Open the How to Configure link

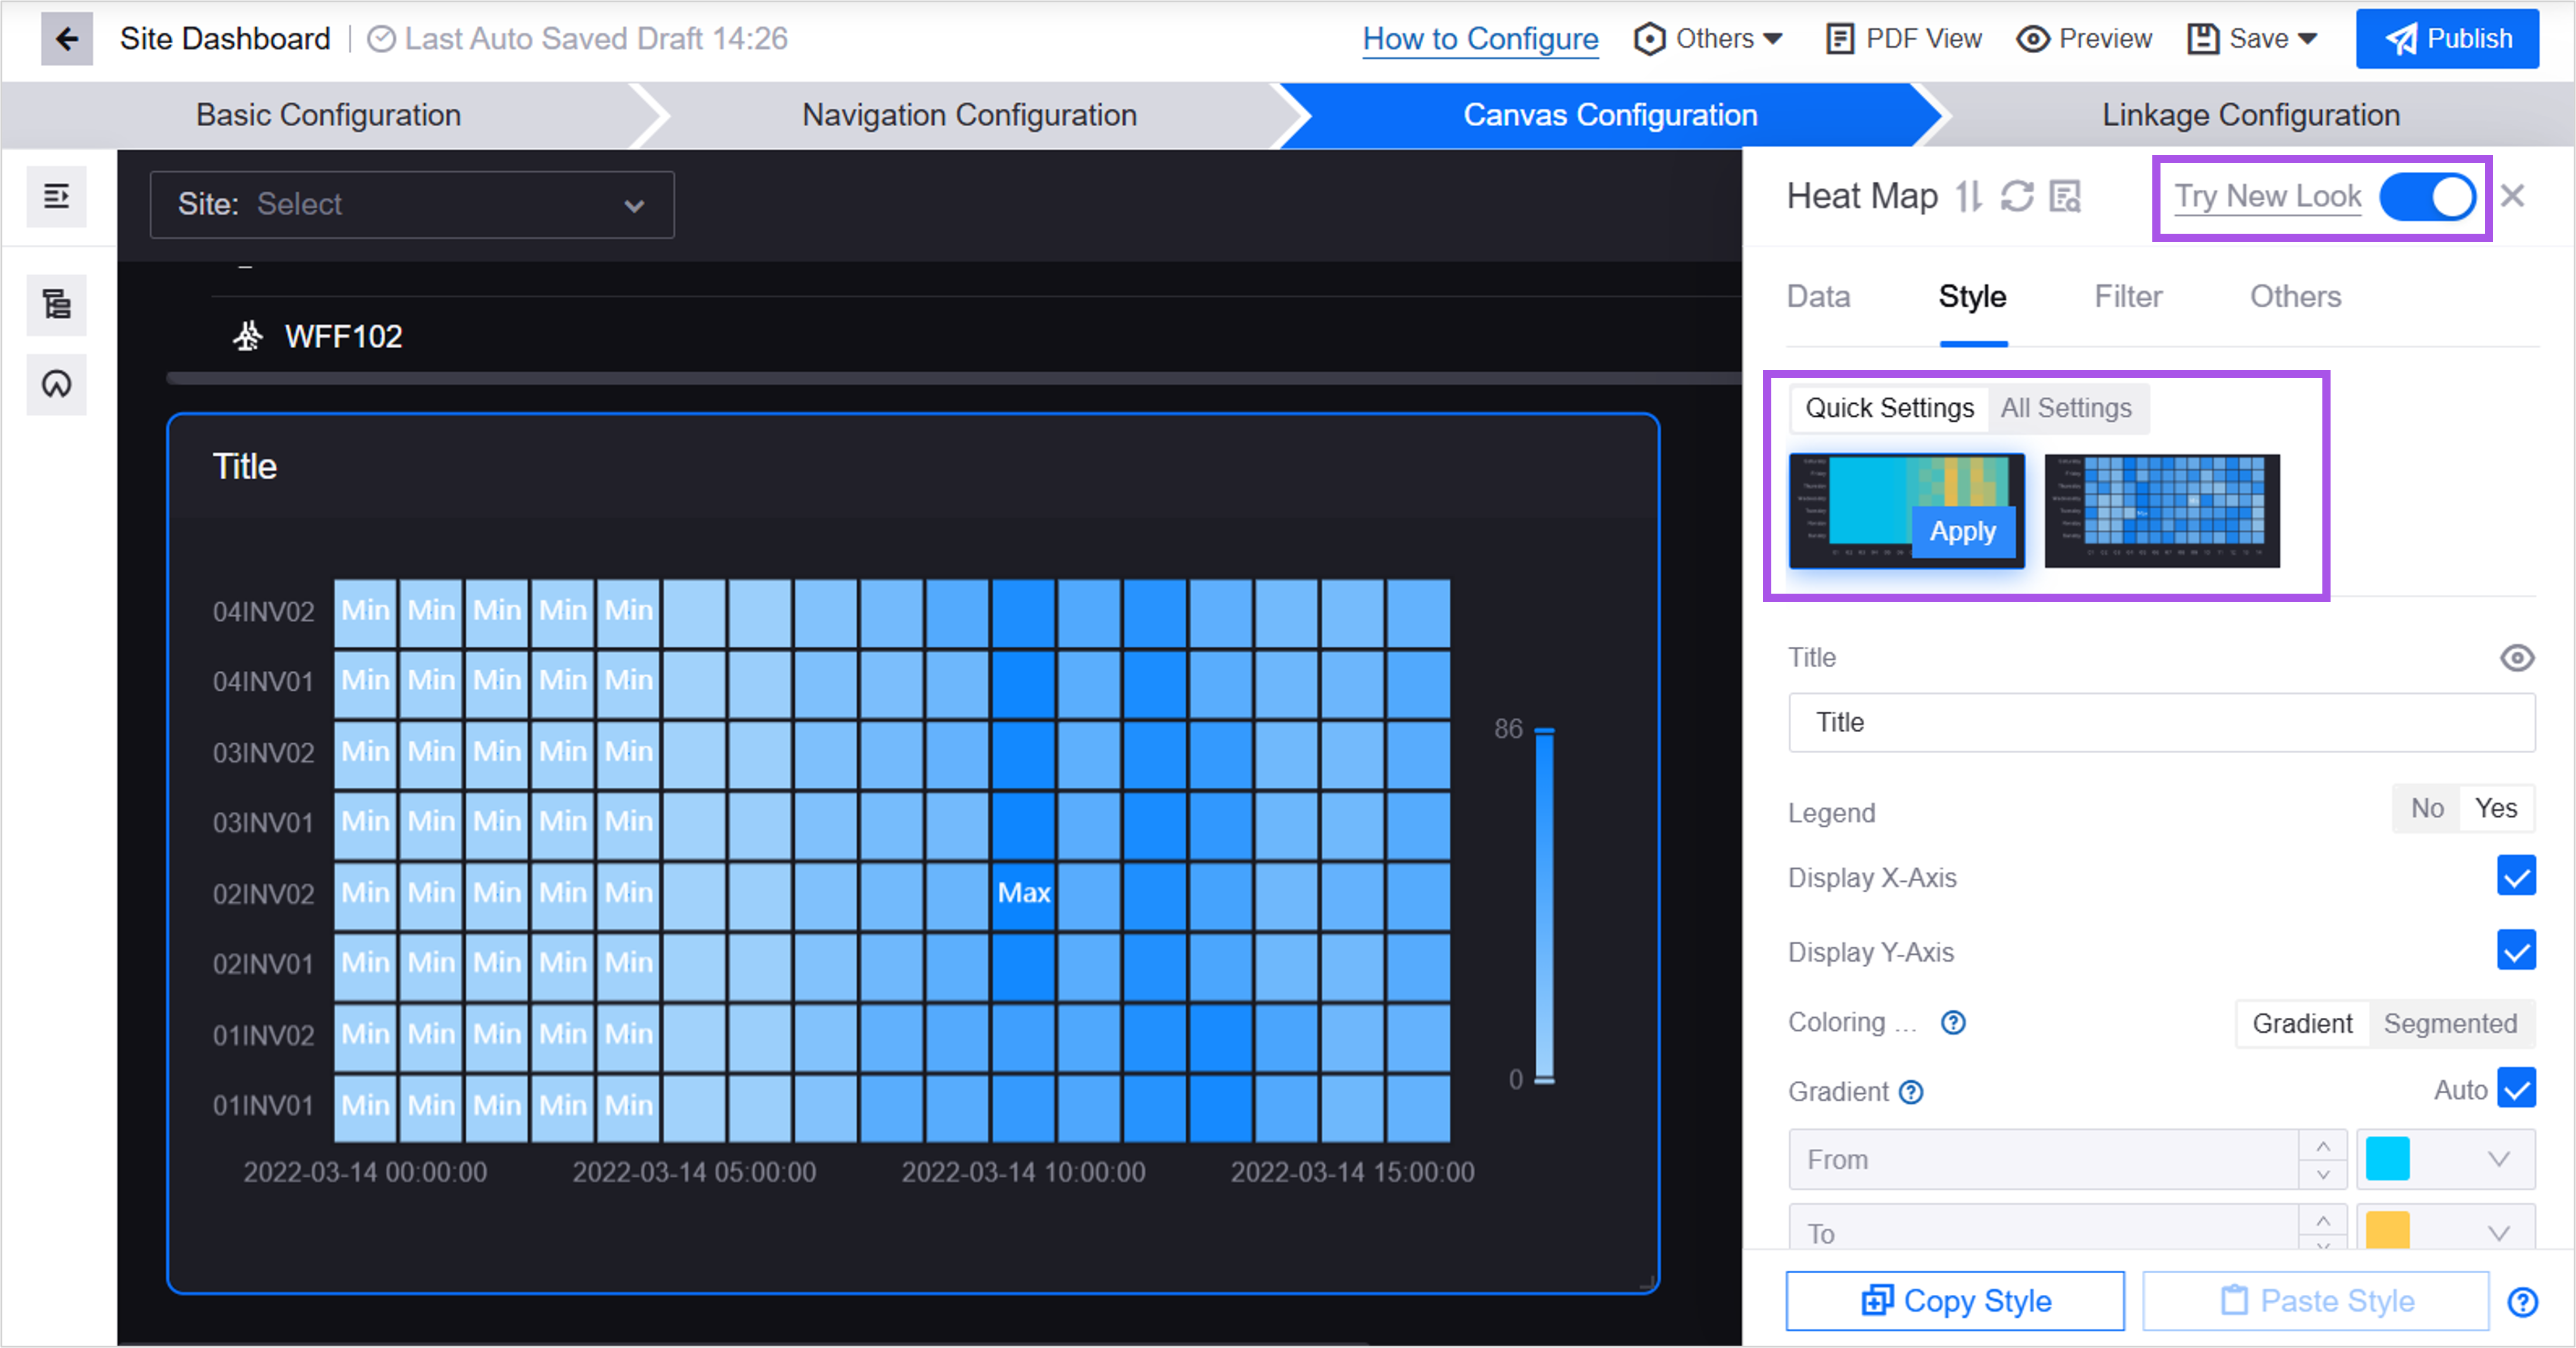tap(1480, 39)
